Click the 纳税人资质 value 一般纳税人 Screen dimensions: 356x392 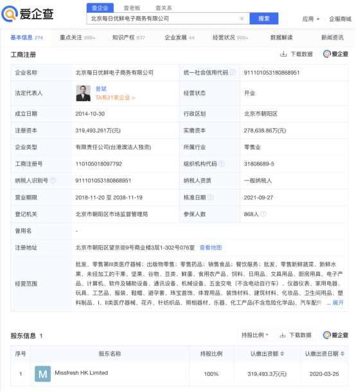tap(258, 180)
